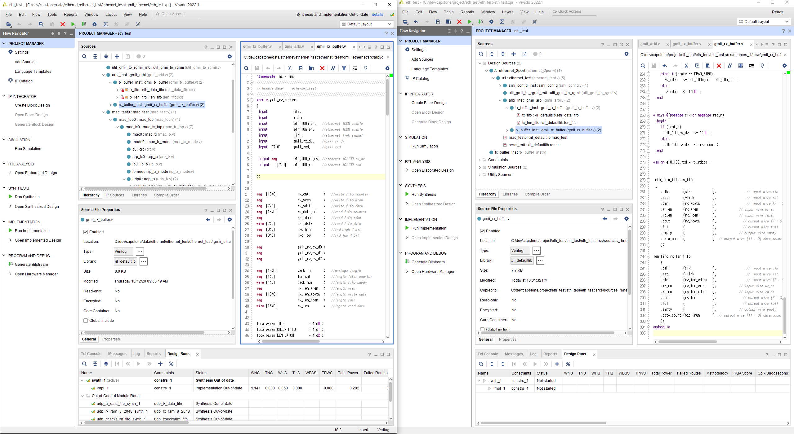
Task: Open the Reports menu in left window
Action: click(70, 15)
